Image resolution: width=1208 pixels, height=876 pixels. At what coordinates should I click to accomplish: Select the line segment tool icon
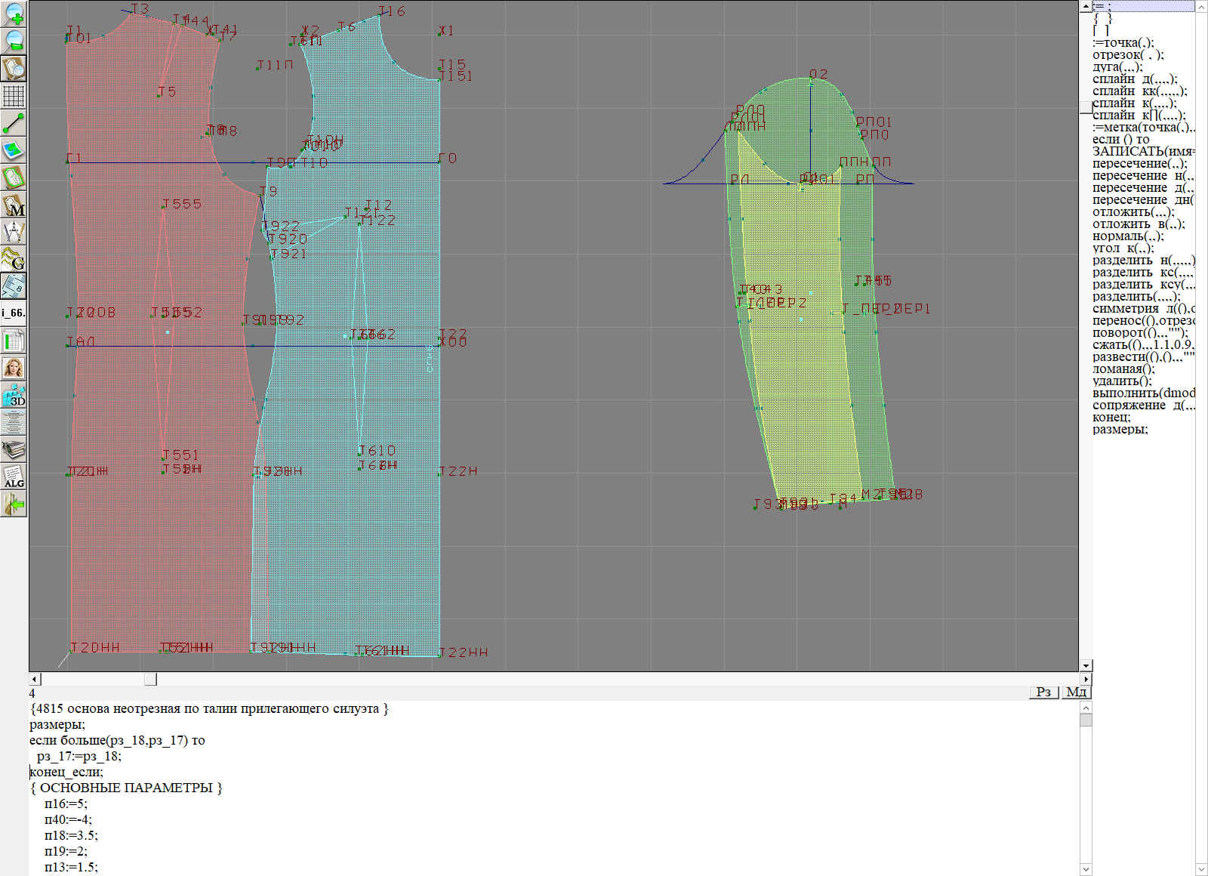tap(14, 123)
